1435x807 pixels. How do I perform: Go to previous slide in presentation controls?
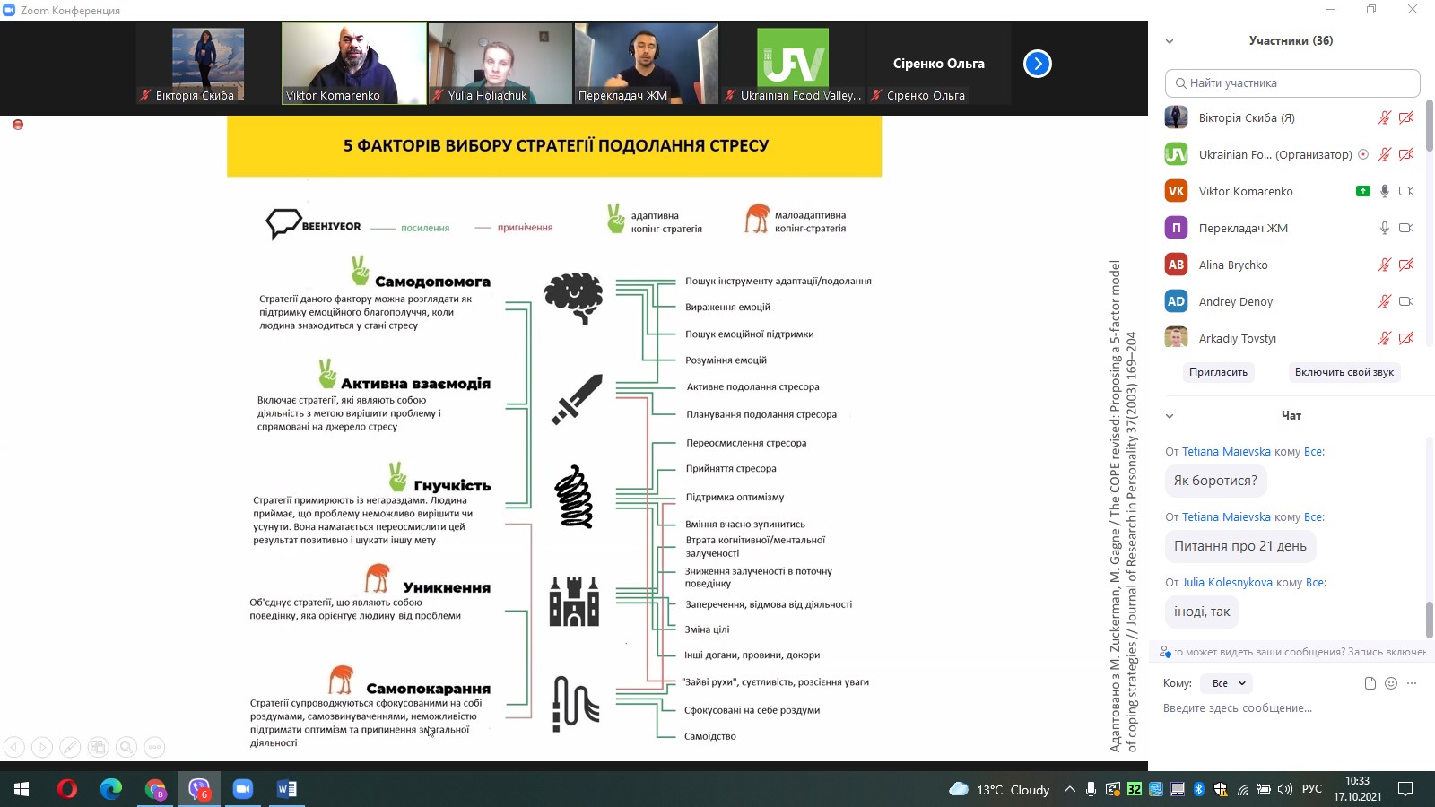click(x=14, y=746)
